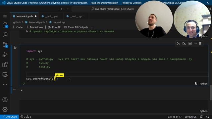
Task: Split the current cell
Action: (x=190, y=43)
